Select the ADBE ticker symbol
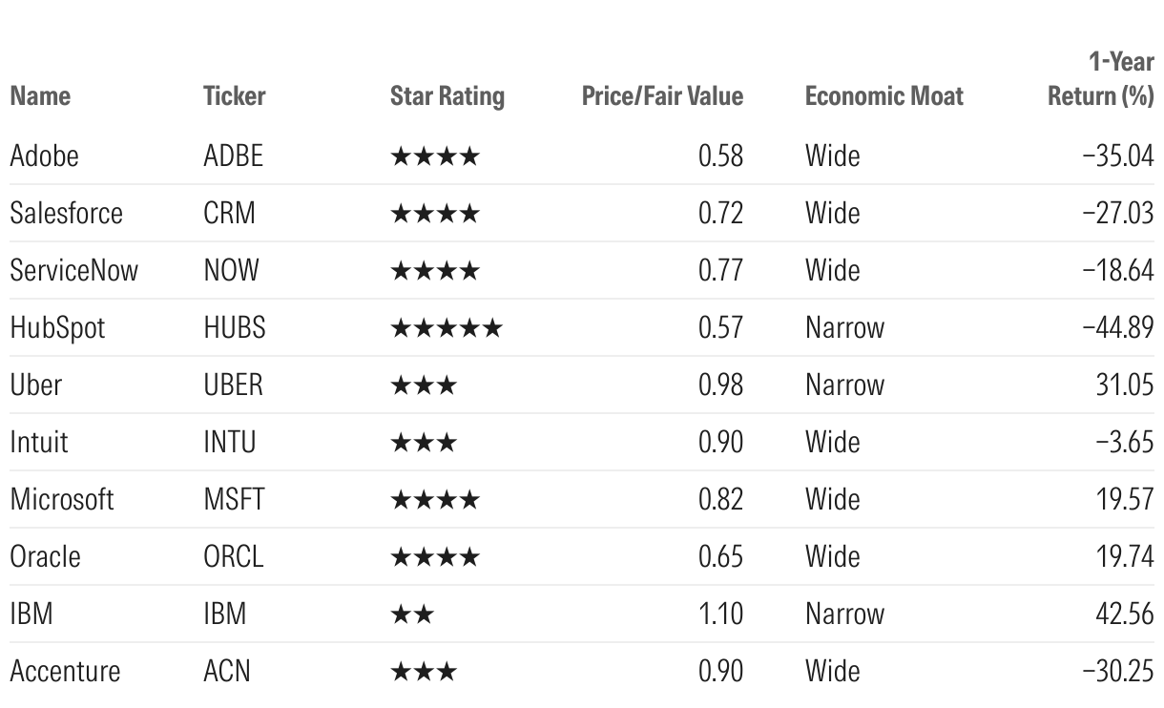The width and height of the screenshot is (1164, 708). pyautogui.click(x=233, y=156)
